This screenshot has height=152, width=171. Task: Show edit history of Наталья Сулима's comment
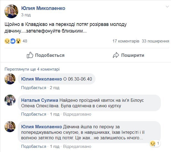(x=77, y=114)
